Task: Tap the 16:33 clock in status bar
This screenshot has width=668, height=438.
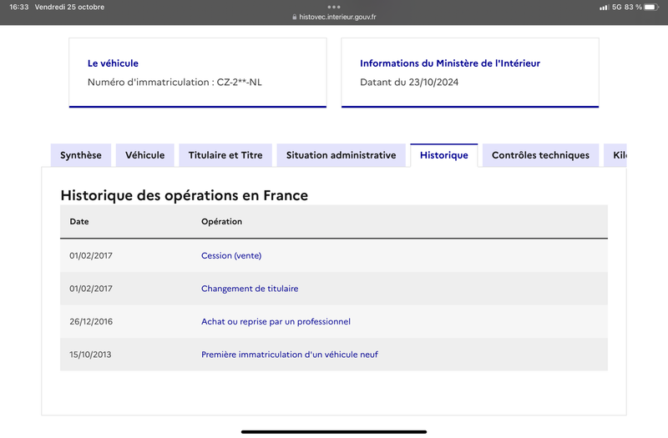Action: coord(18,7)
